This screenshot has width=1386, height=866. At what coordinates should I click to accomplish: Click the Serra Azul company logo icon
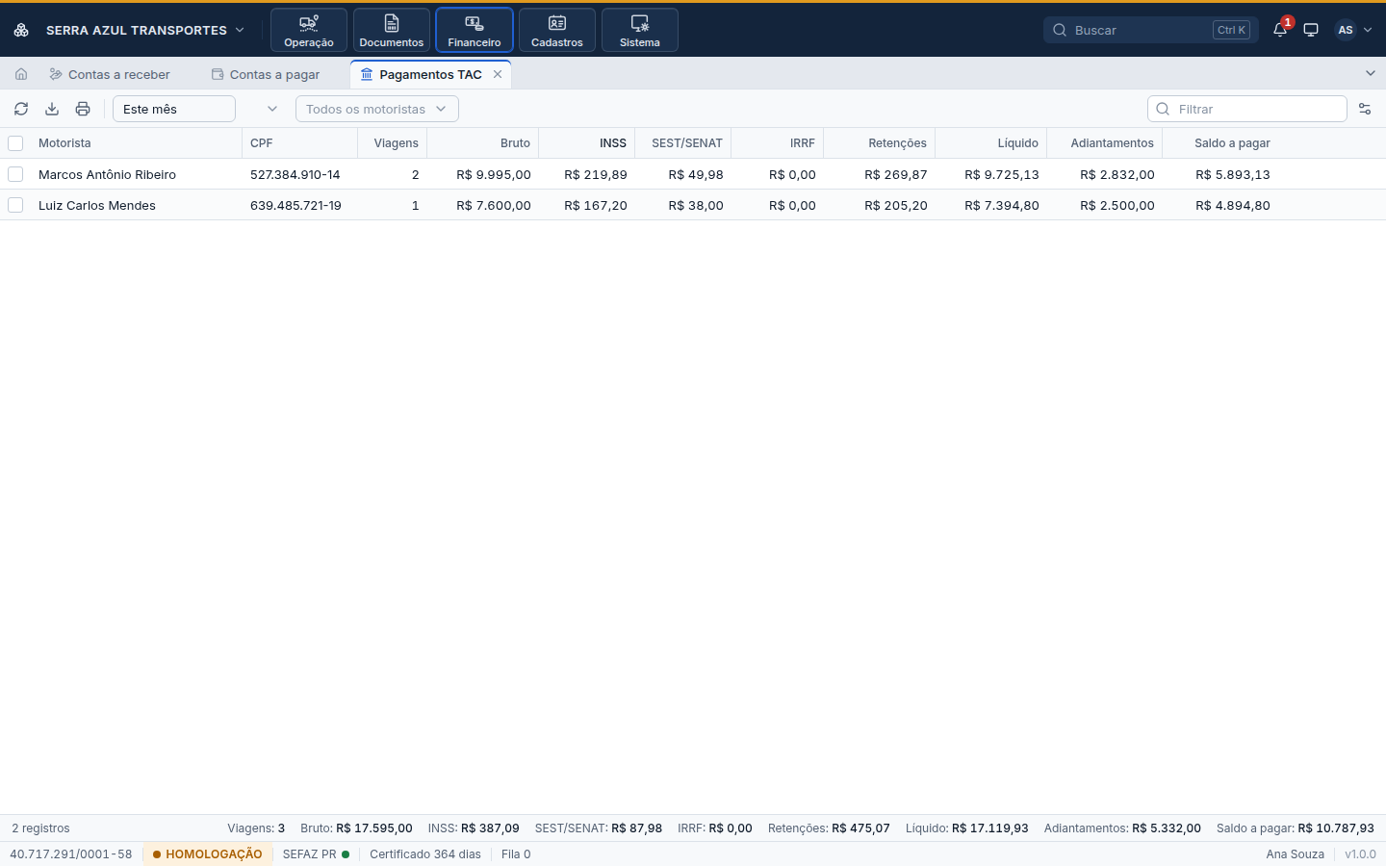pos(21,30)
